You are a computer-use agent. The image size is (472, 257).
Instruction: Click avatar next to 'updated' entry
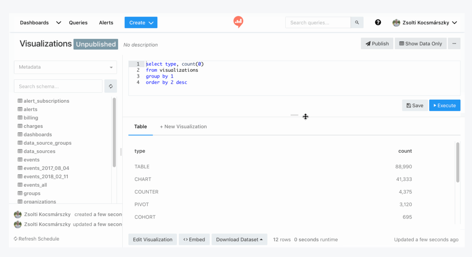click(x=18, y=224)
